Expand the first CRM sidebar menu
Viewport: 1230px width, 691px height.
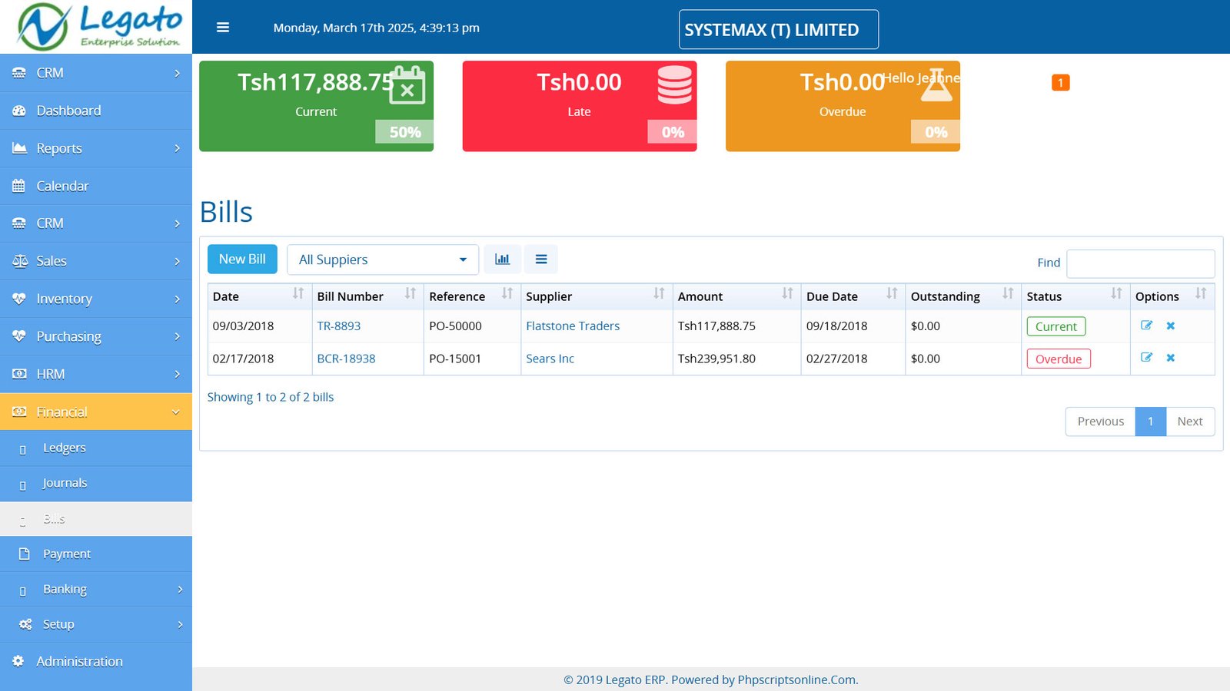[x=96, y=73]
